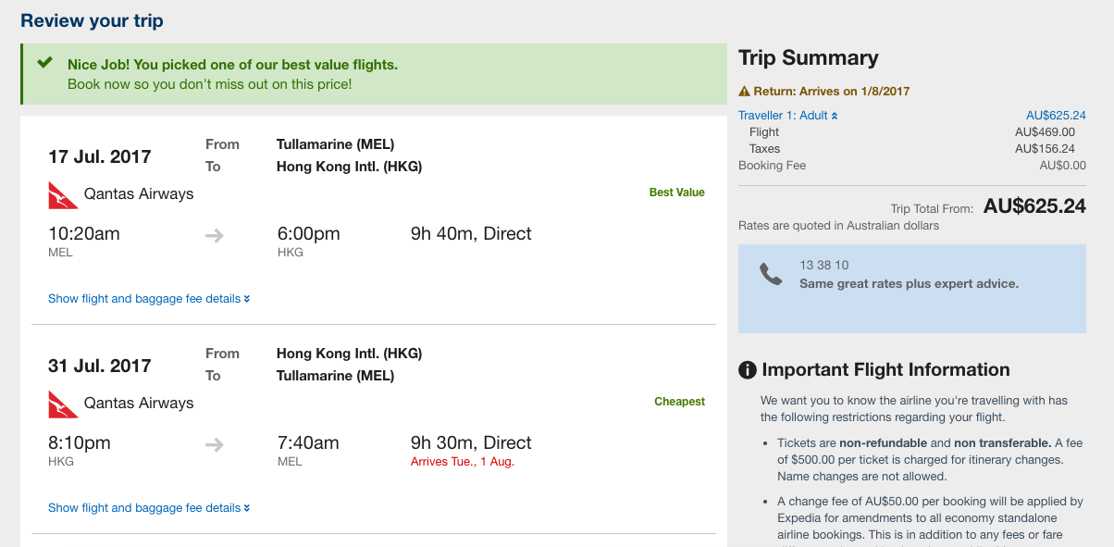Click the phone icon beside 13 38 10
Screen dimensions: 1114x547
771,275
